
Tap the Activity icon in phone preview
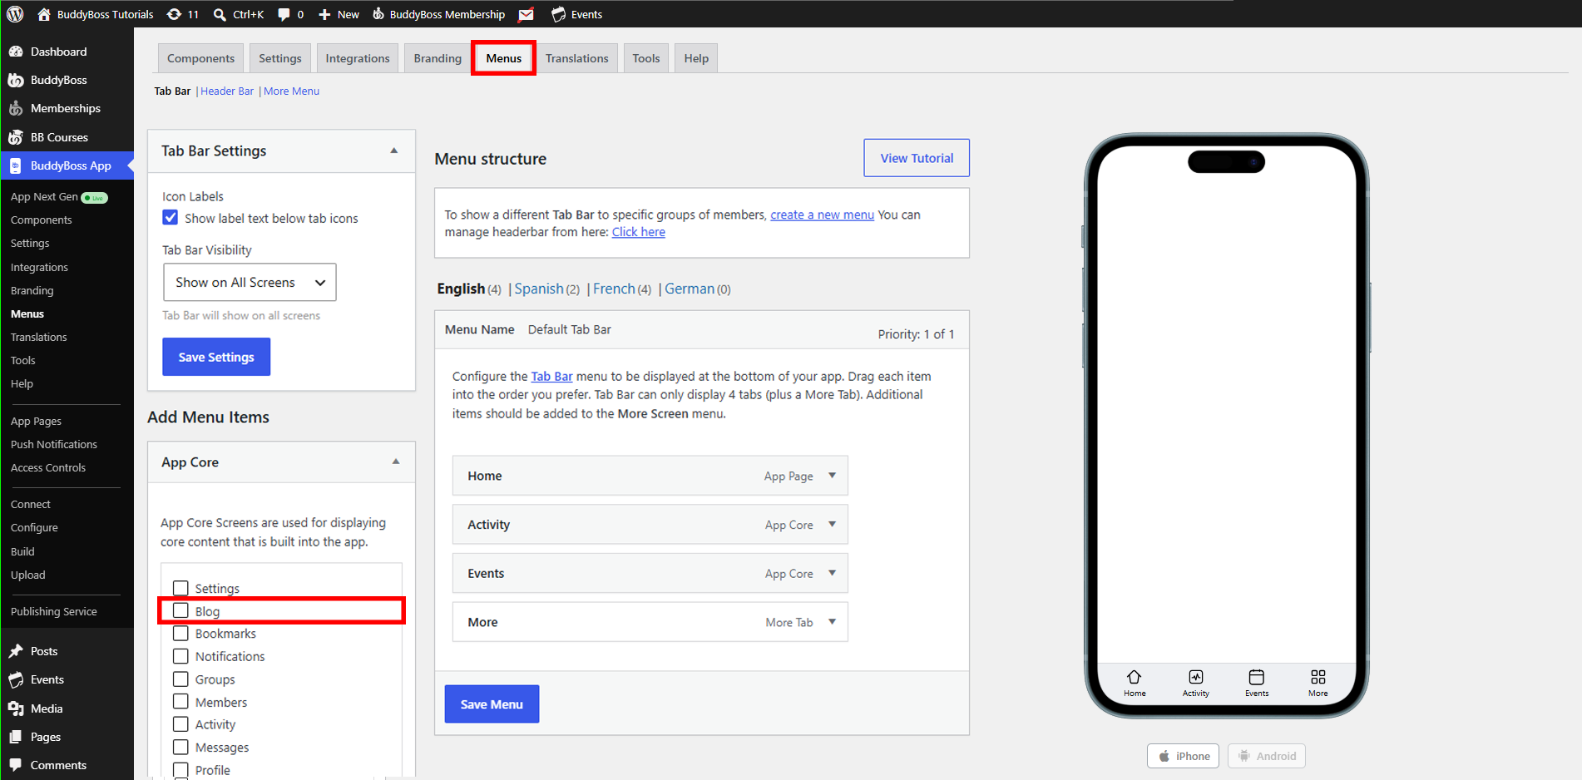pyautogui.click(x=1196, y=677)
